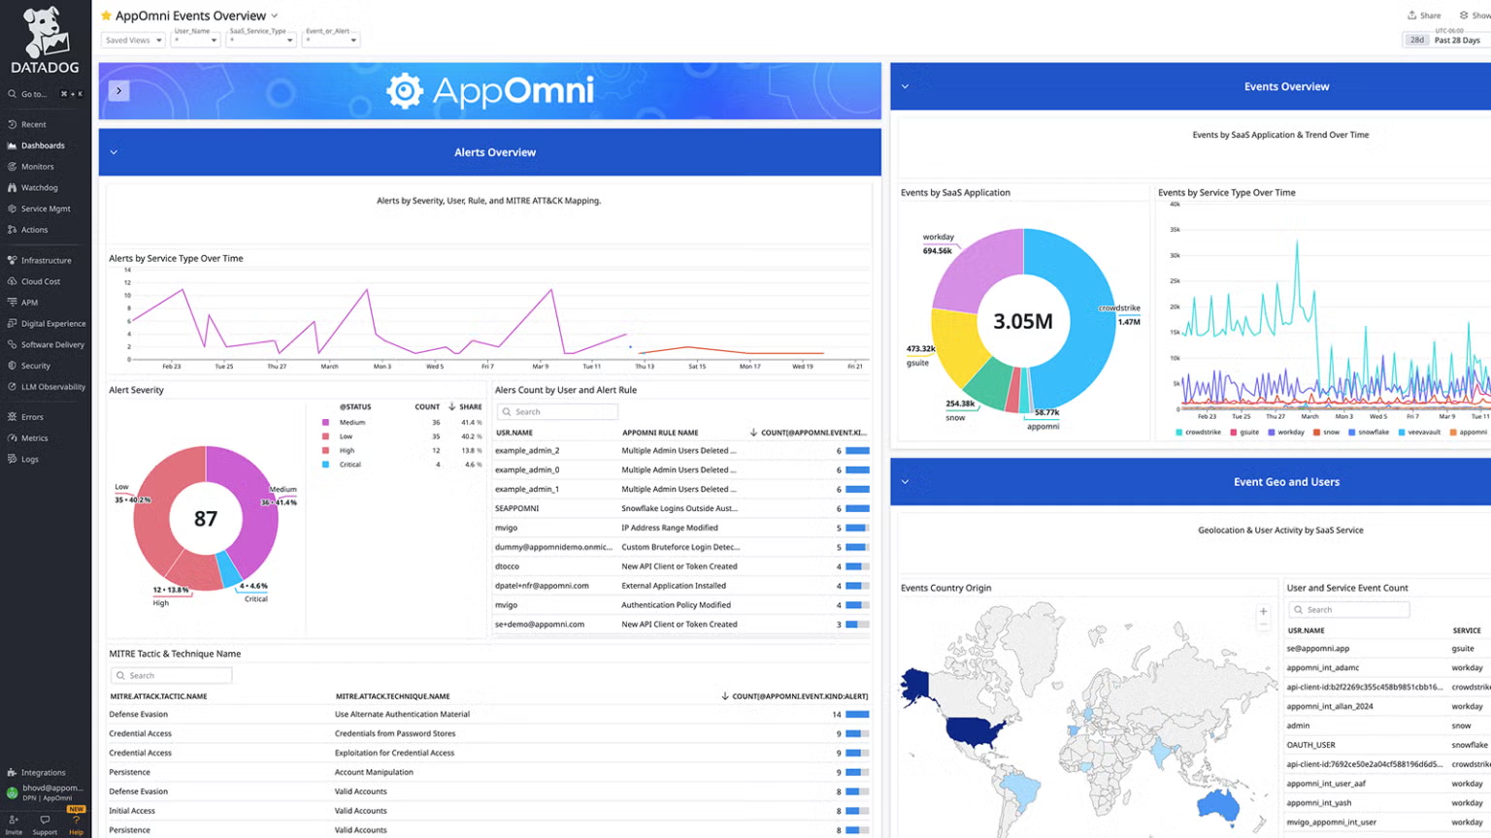Toggle the snowflake series in the events legend
Viewport: 1491px width, 838px height.
[x=1375, y=432]
